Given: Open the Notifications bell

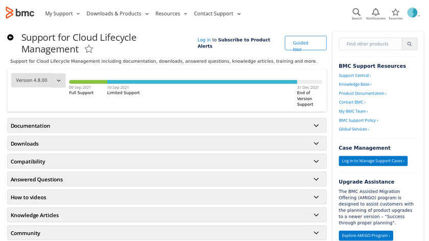Looking at the screenshot, I should (x=376, y=14).
